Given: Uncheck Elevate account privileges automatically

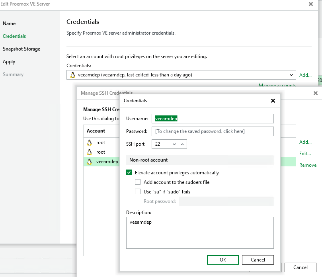Looking at the screenshot, I should click(x=129, y=172).
